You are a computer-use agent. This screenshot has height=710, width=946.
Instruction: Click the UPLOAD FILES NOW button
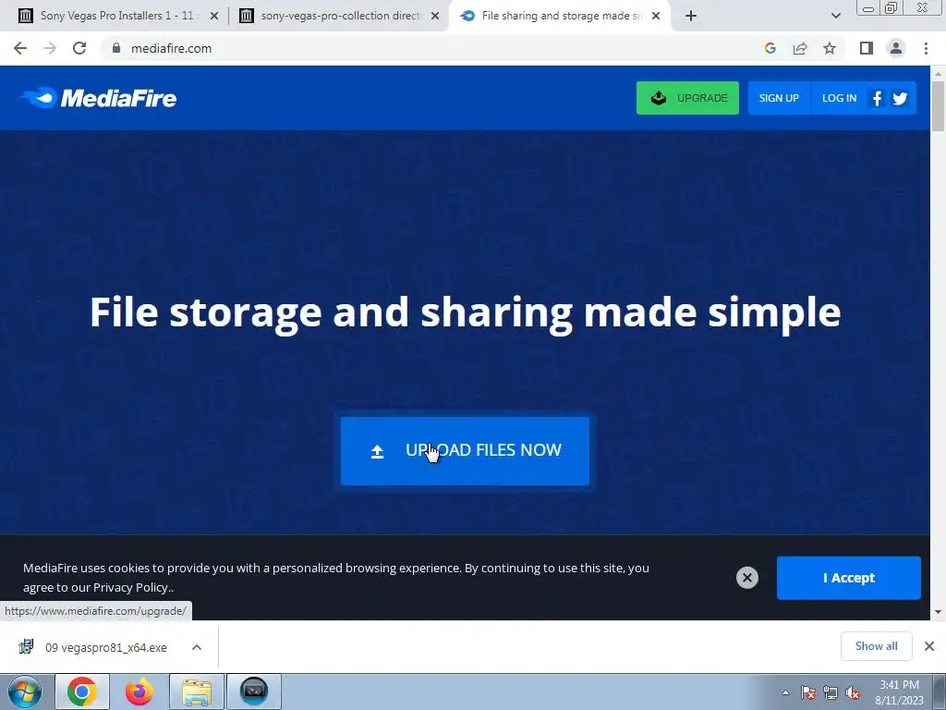(466, 451)
